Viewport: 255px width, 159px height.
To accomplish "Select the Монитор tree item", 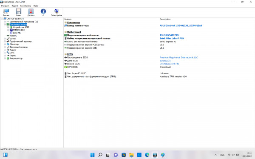I will (x=14, y=44).
